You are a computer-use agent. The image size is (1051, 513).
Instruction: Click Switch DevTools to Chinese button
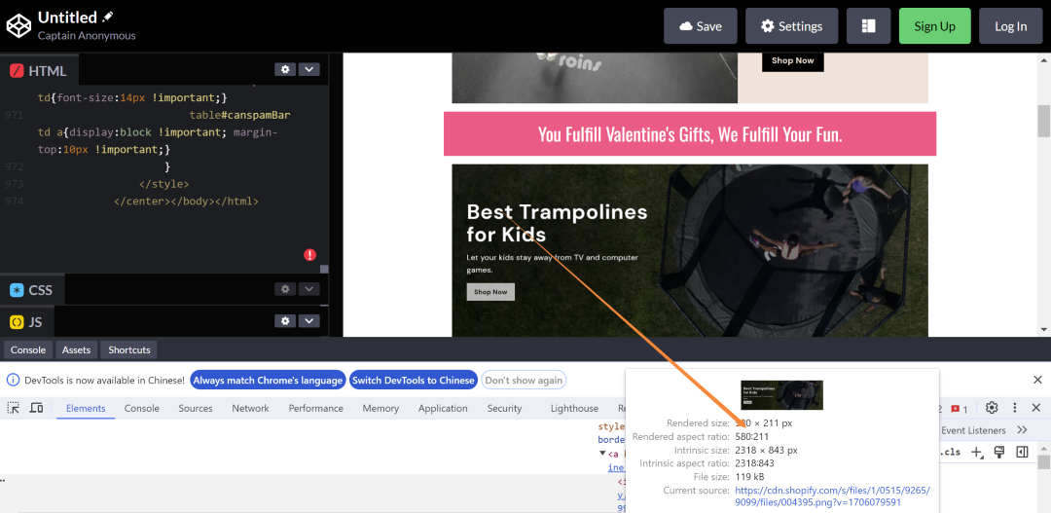pyautogui.click(x=414, y=381)
